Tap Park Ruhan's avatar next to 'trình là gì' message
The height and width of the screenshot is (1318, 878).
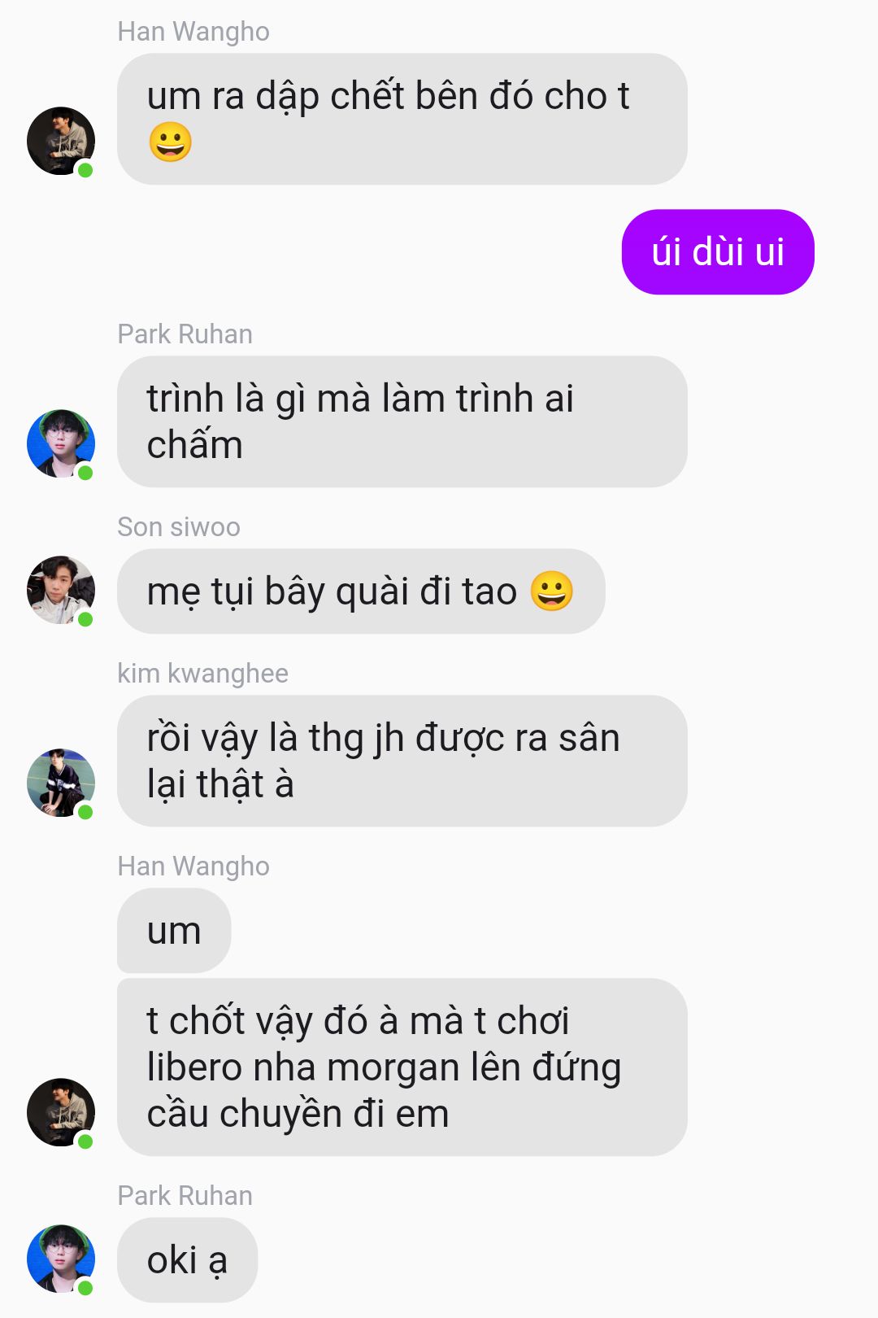pyautogui.click(x=61, y=443)
